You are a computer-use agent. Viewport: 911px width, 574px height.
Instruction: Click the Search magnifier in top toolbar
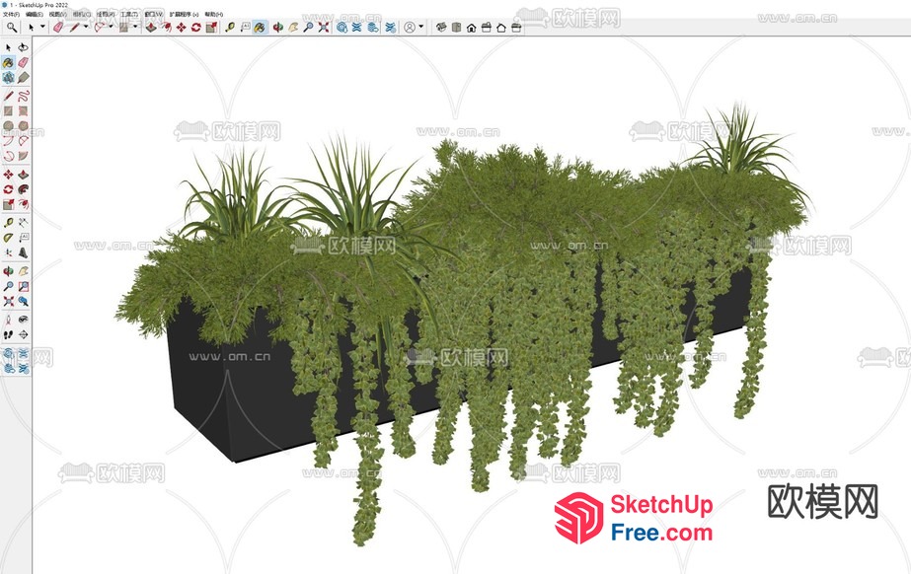(12, 28)
